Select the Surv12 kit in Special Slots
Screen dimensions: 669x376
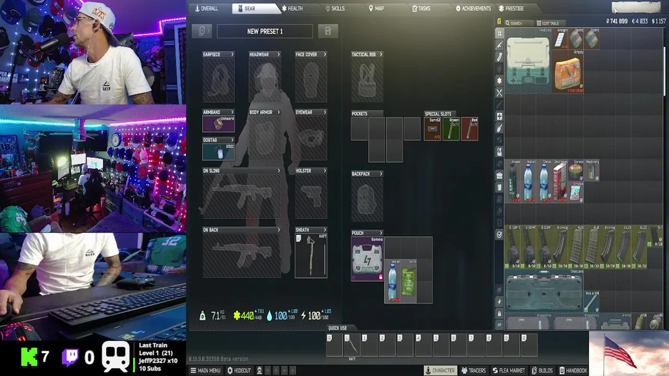[433, 129]
